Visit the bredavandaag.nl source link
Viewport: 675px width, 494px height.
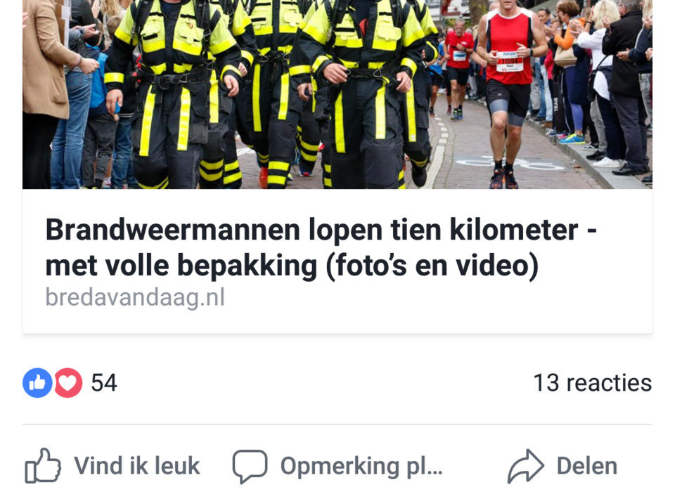tap(135, 297)
